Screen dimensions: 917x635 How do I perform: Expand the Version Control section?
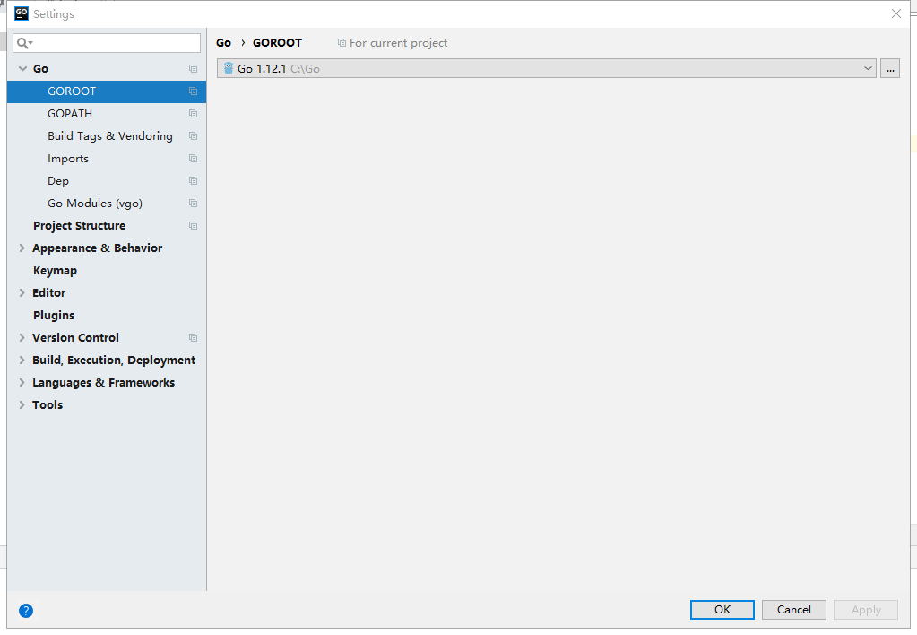click(22, 338)
